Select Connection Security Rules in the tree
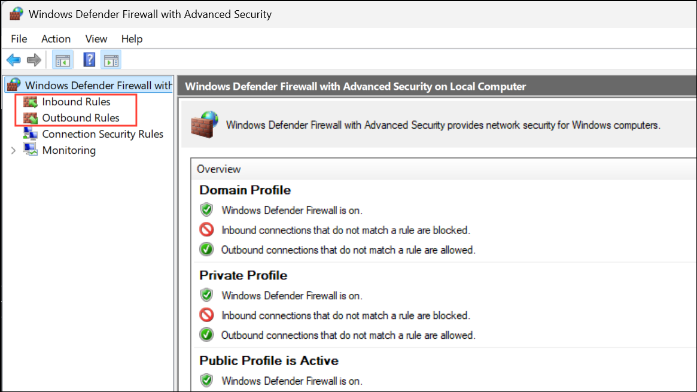The image size is (697, 392). tap(102, 134)
